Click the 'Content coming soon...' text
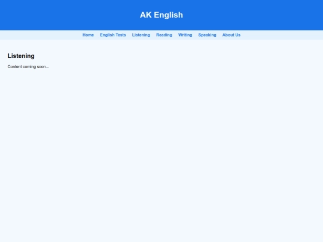 pyautogui.click(x=29, y=67)
